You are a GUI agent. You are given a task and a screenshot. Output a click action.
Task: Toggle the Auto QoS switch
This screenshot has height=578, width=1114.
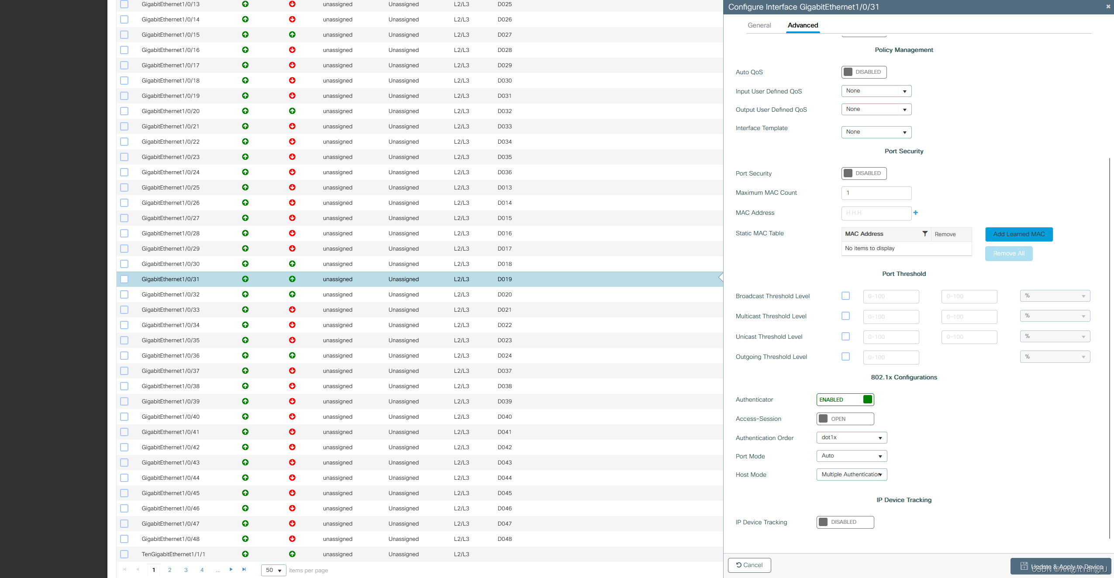(864, 72)
